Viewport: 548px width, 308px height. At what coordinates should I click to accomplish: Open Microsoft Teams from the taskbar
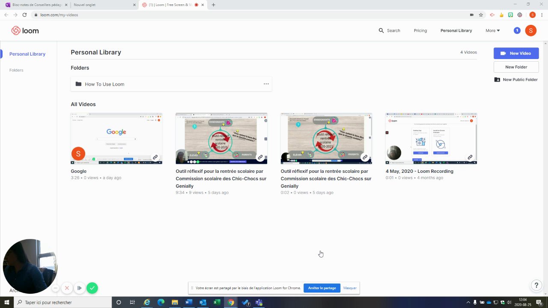pos(259,302)
